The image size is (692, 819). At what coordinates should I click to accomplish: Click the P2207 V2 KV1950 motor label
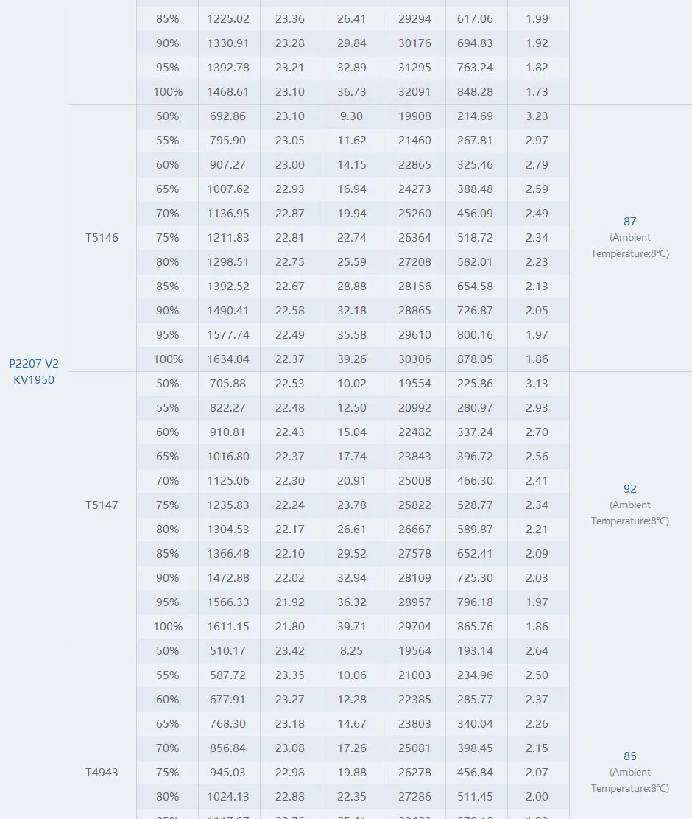click(x=34, y=371)
